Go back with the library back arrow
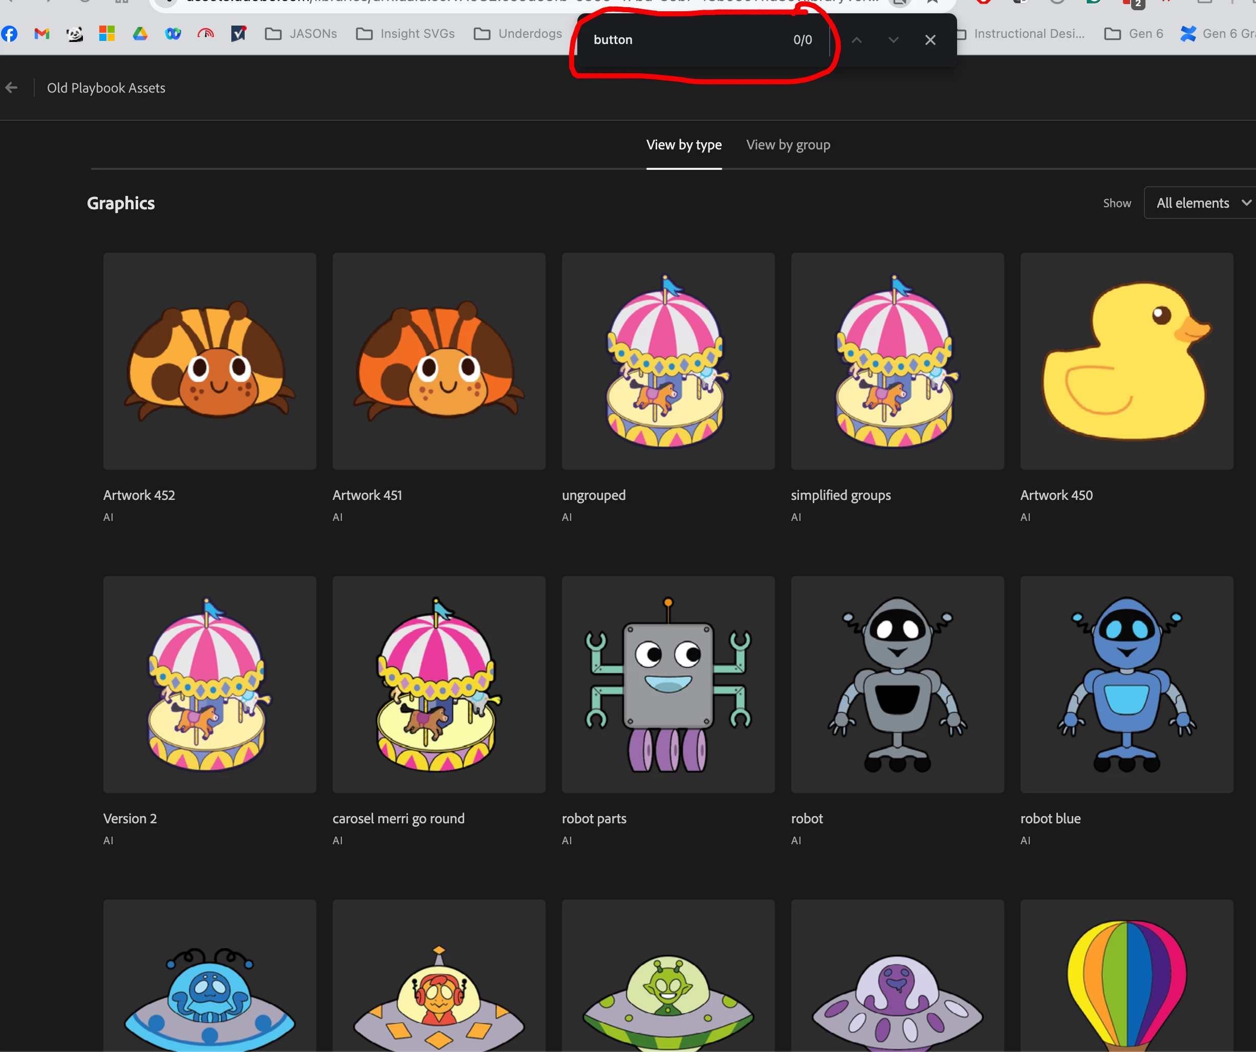This screenshot has height=1052, width=1256. coord(12,88)
